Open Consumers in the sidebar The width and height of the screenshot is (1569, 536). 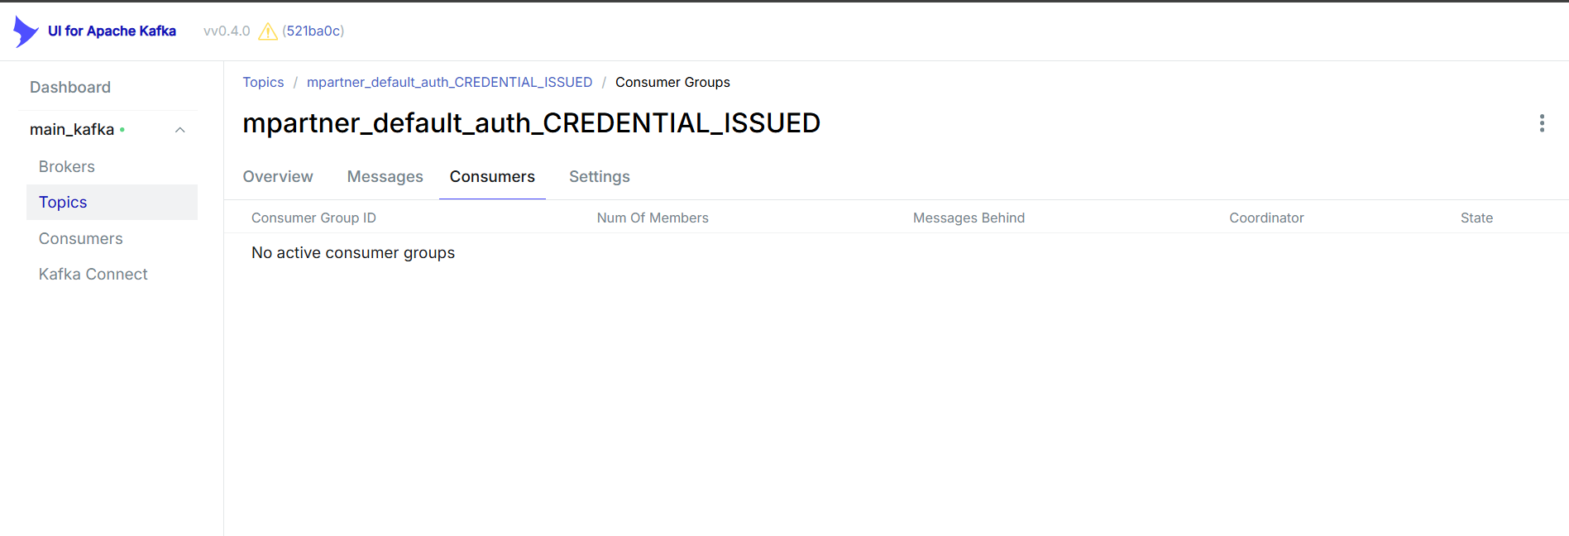click(x=81, y=238)
